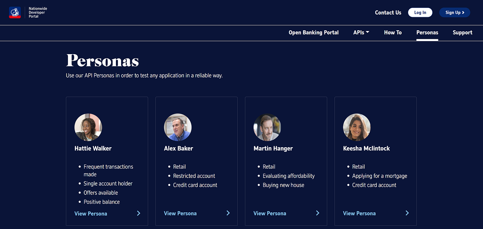The image size is (483, 229).
Task: Switch to the Personas tab
Action: tap(427, 32)
